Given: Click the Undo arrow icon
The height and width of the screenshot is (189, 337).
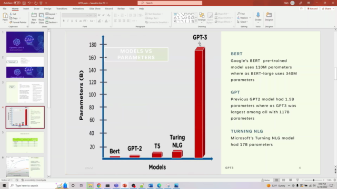Looking at the screenshot, I should pos(29,3).
